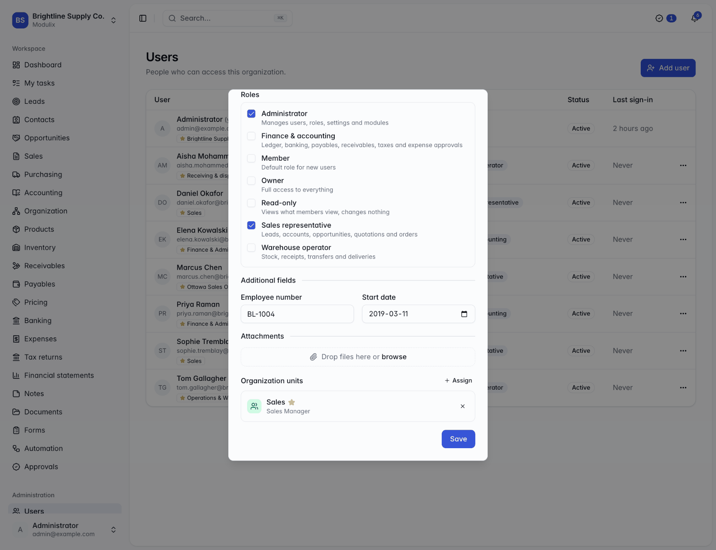Focus the Search box

(227, 18)
